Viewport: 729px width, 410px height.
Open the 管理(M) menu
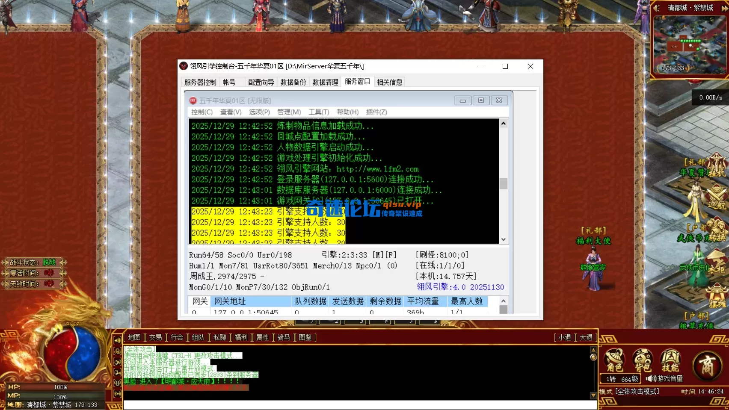pos(289,112)
